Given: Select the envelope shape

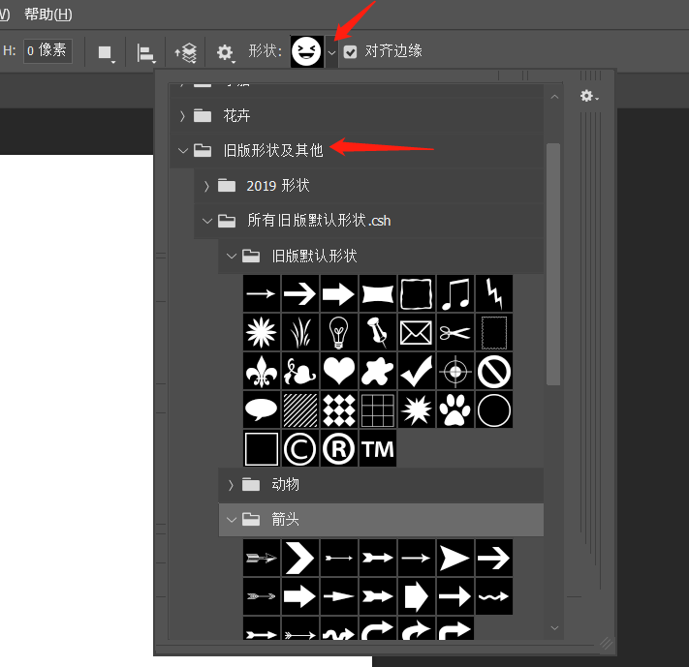Looking at the screenshot, I should coord(416,332).
